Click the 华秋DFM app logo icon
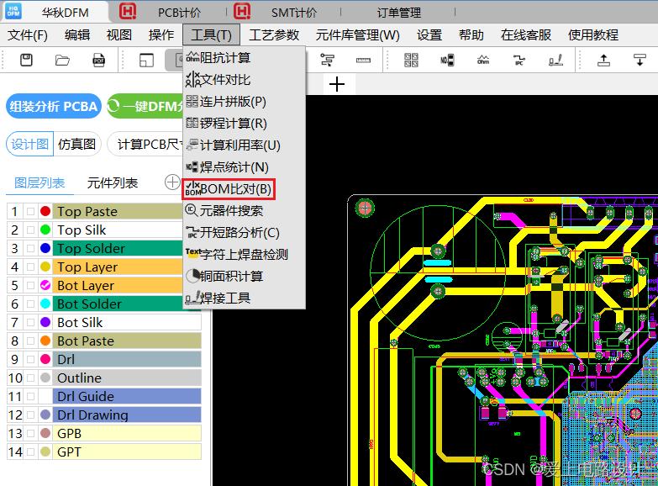The height and width of the screenshot is (486, 658). [x=13, y=12]
